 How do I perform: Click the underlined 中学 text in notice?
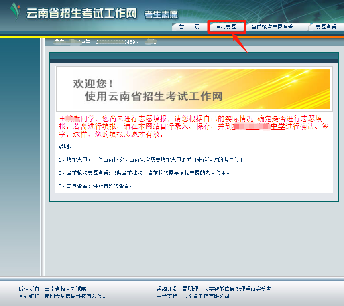coord(278,127)
